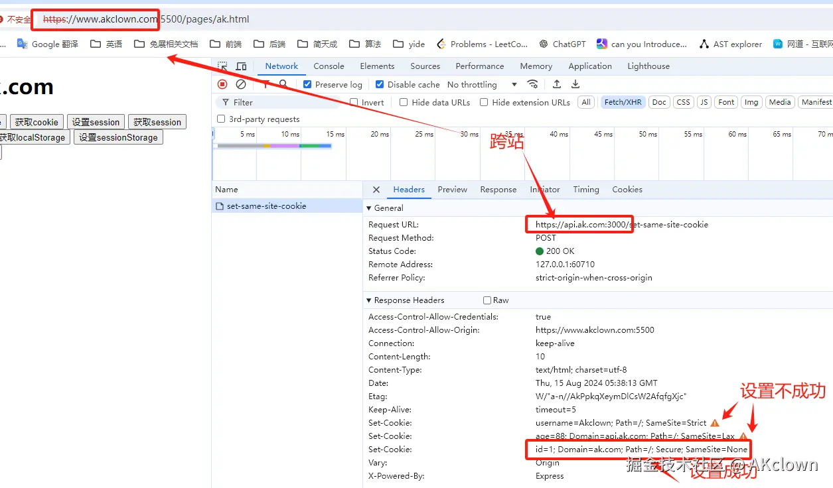The image size is (833, 488).
Task: Show the Cookies tab of request
Action: pyautogui.click(x=627, y=190)
